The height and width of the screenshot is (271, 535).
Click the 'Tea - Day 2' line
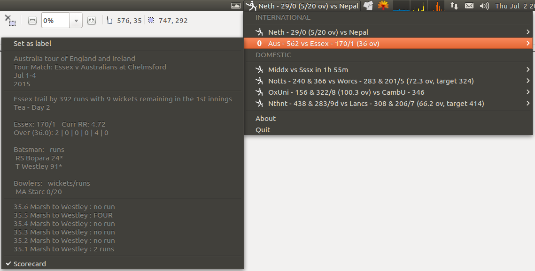tap(32, 107)
